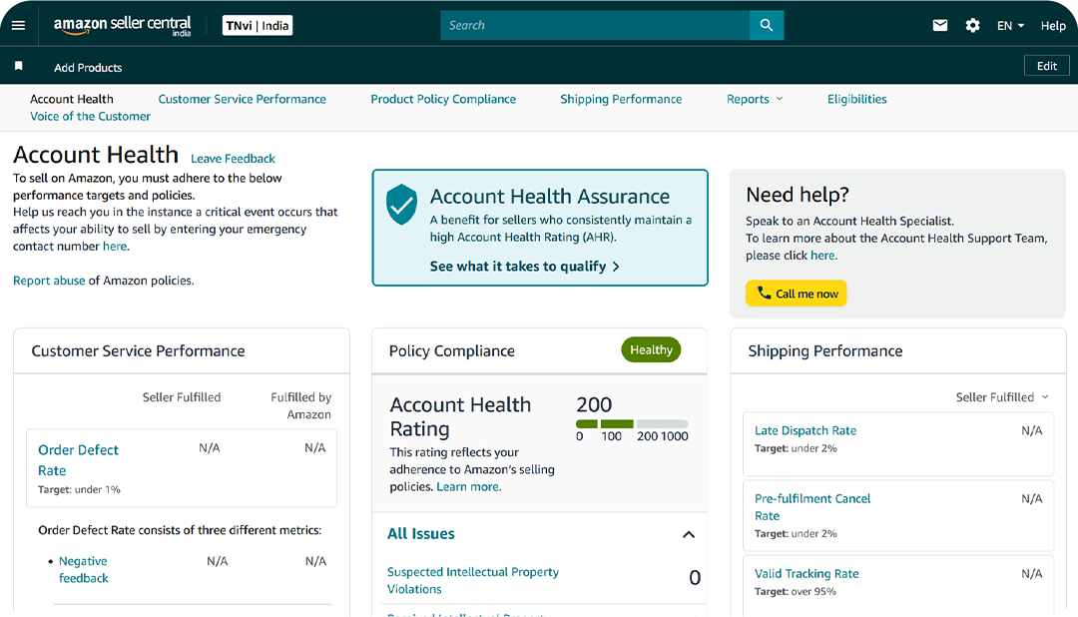Click the Amazon Seller Central logo

(123, 25)
